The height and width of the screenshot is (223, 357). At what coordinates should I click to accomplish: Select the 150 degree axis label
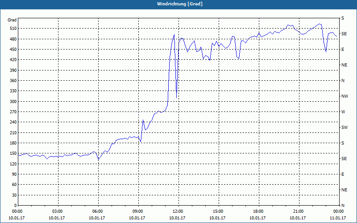[x=13, y=153]
